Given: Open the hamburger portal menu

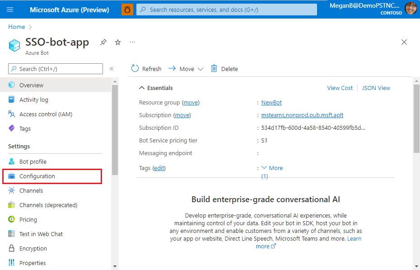Looking at the screenshot, I should pyautogui.click(x=10, y=9).
